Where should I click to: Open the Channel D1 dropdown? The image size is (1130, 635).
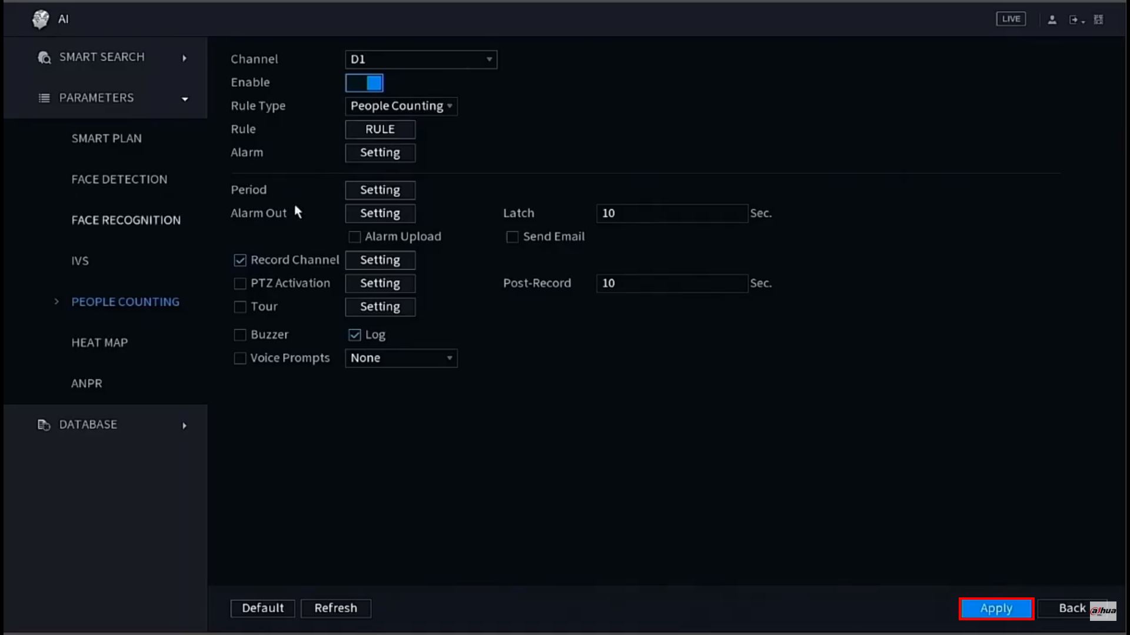pos(421,59)
